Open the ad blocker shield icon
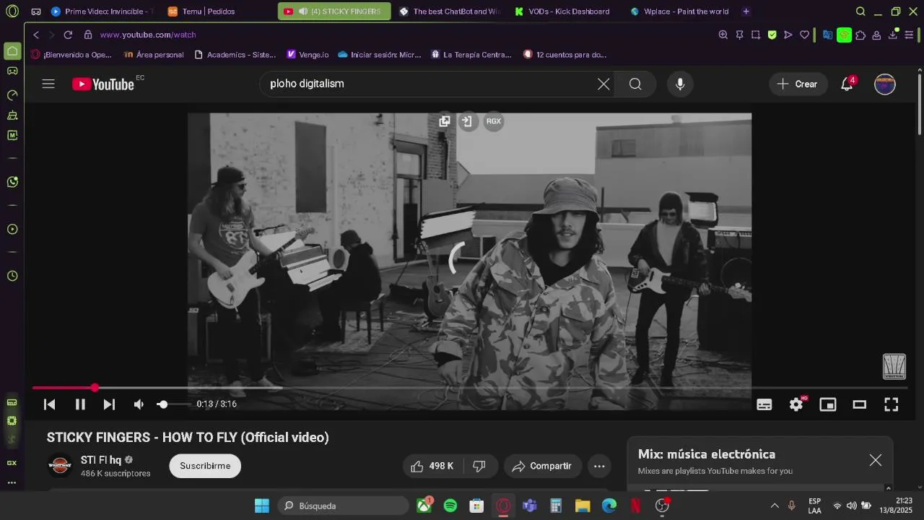The width and height of the screenshot is (924, 520). pyautogui.click(x=772, y=35)
